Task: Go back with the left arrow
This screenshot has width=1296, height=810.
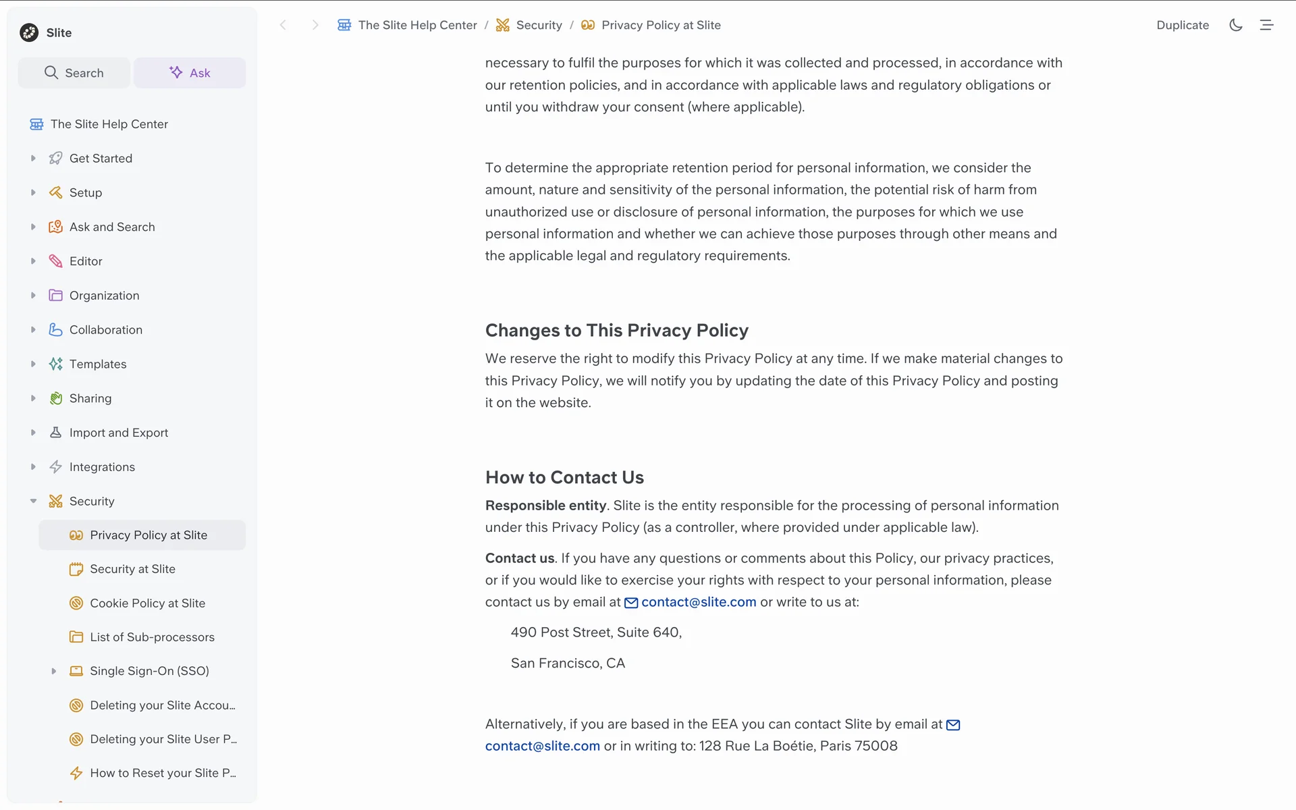Action: click(283, 25)
